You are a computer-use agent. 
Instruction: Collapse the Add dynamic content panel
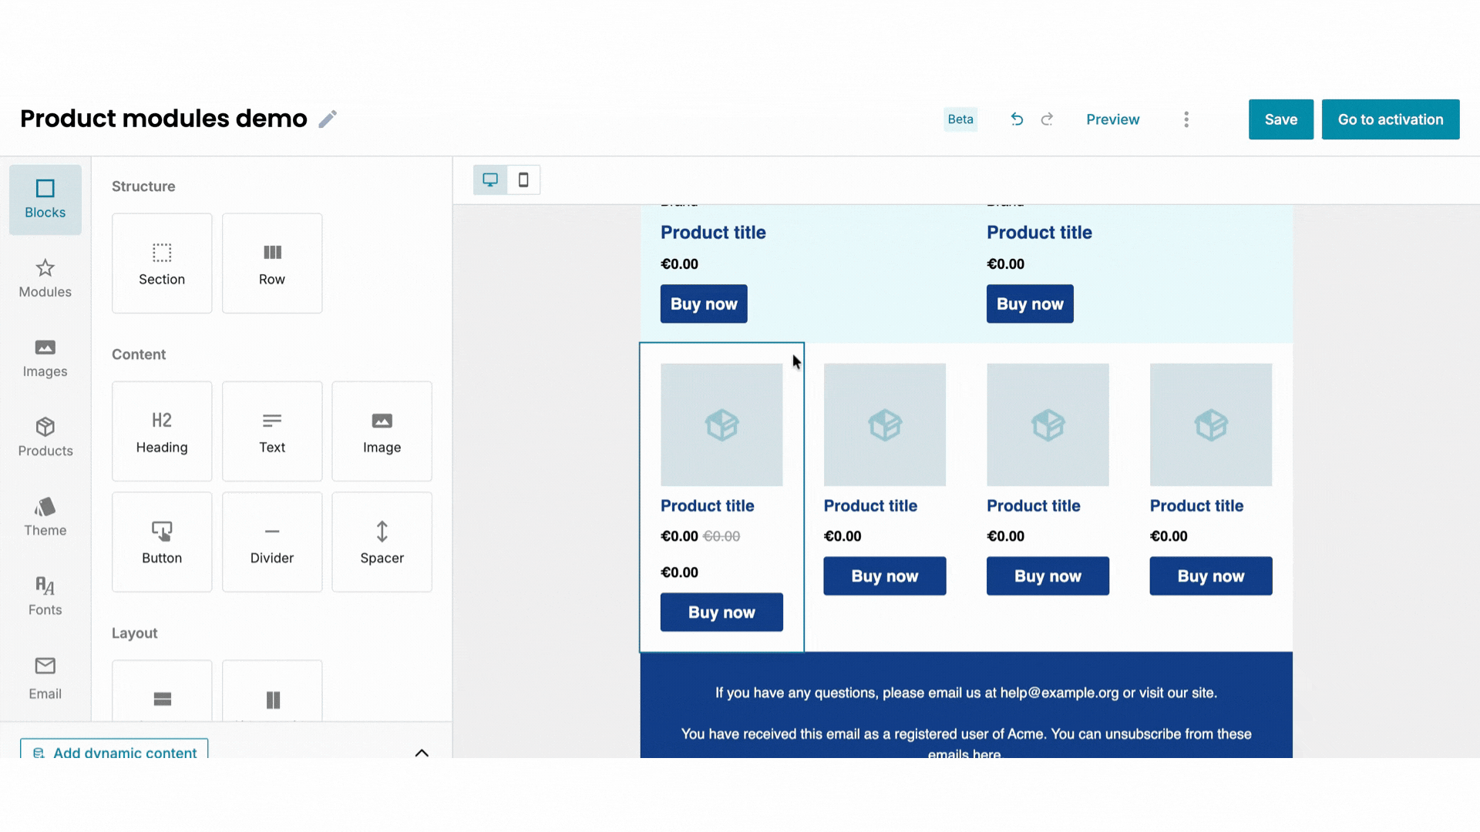point(422,753)
